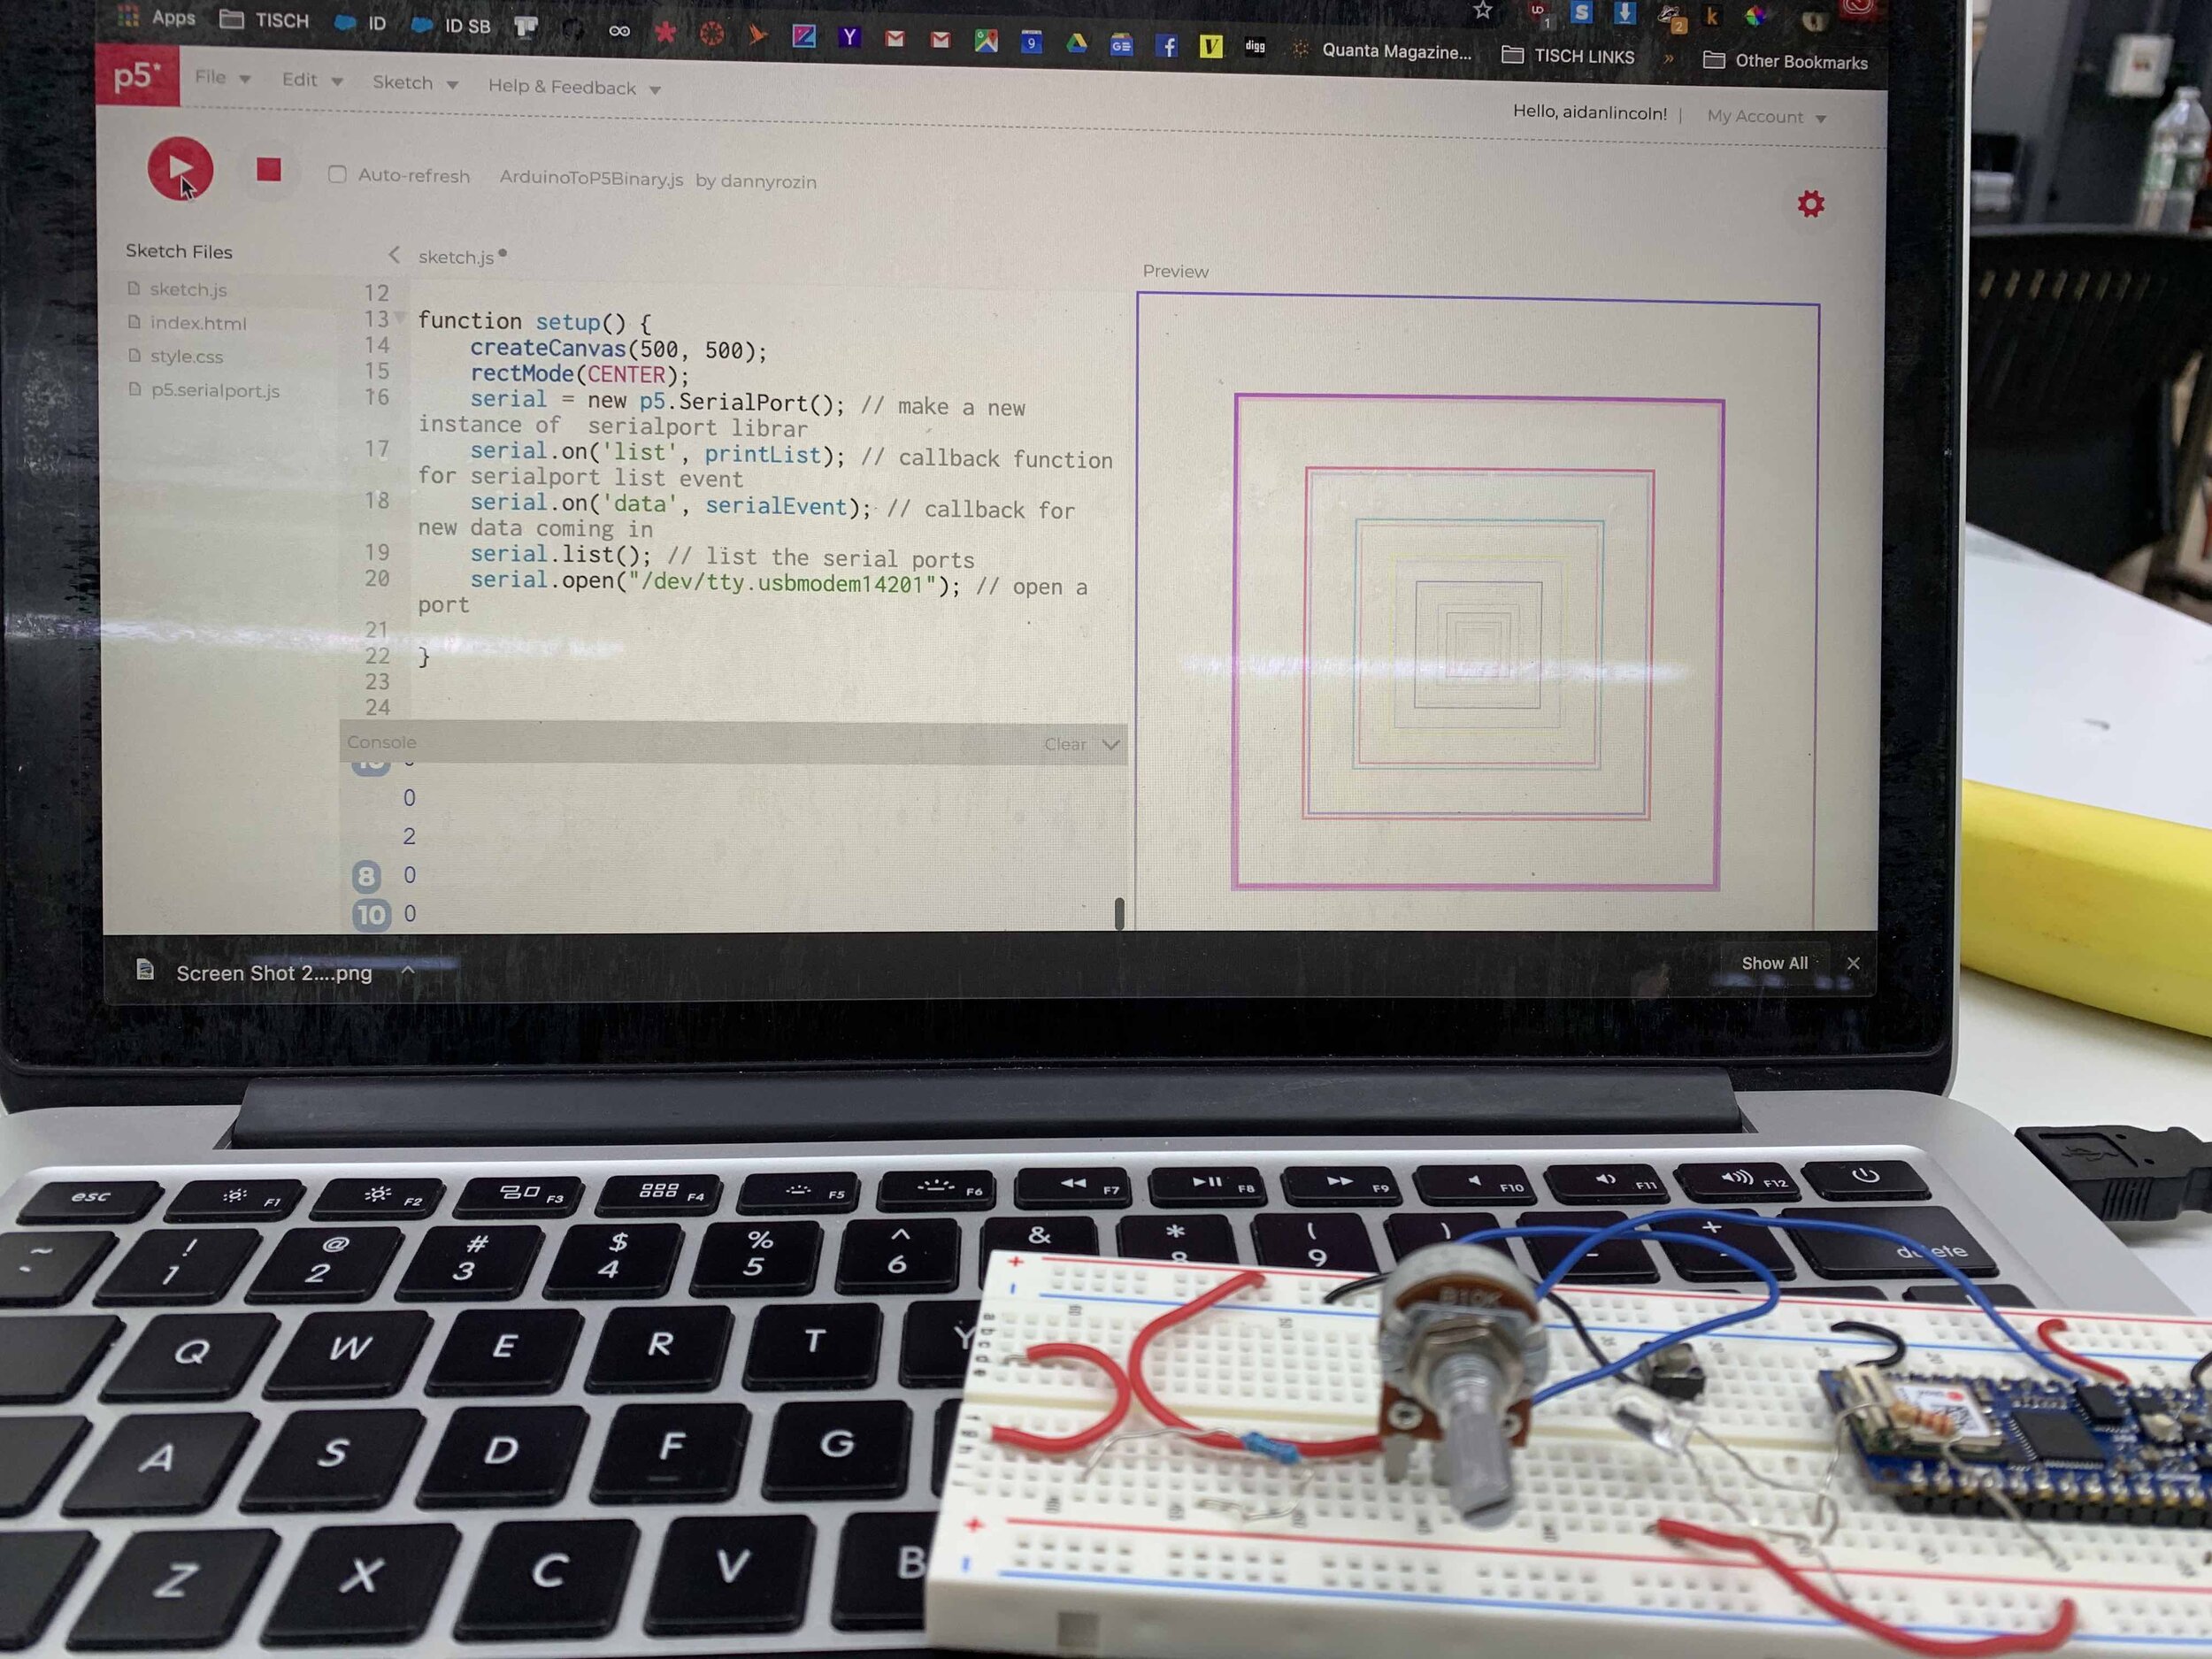Click the console scrollbar thumb
Screen dimensions: 2212x1659
pyautogui.click(x=1119, y=912)
